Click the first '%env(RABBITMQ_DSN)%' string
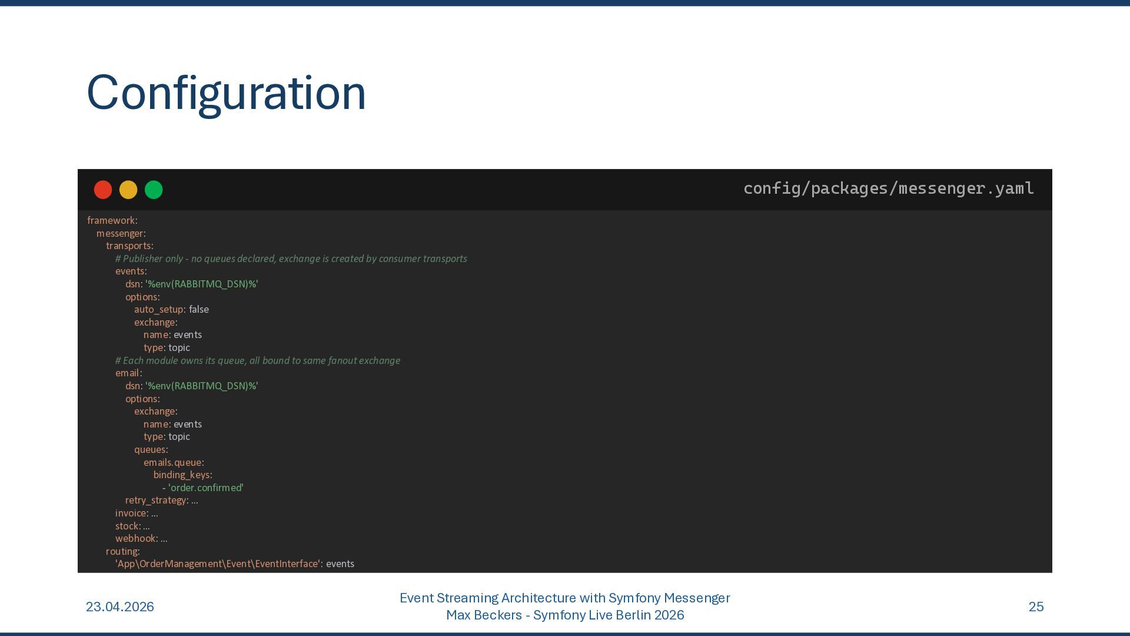Image resolution: width=1130 pixels, height=636 pixels. 202,284
